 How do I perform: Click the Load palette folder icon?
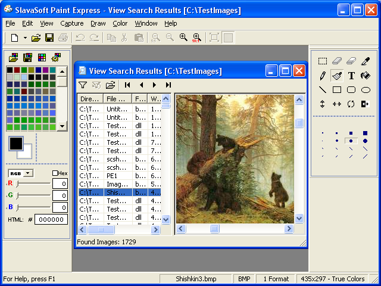pyautogui.click(x=14, y=58)
